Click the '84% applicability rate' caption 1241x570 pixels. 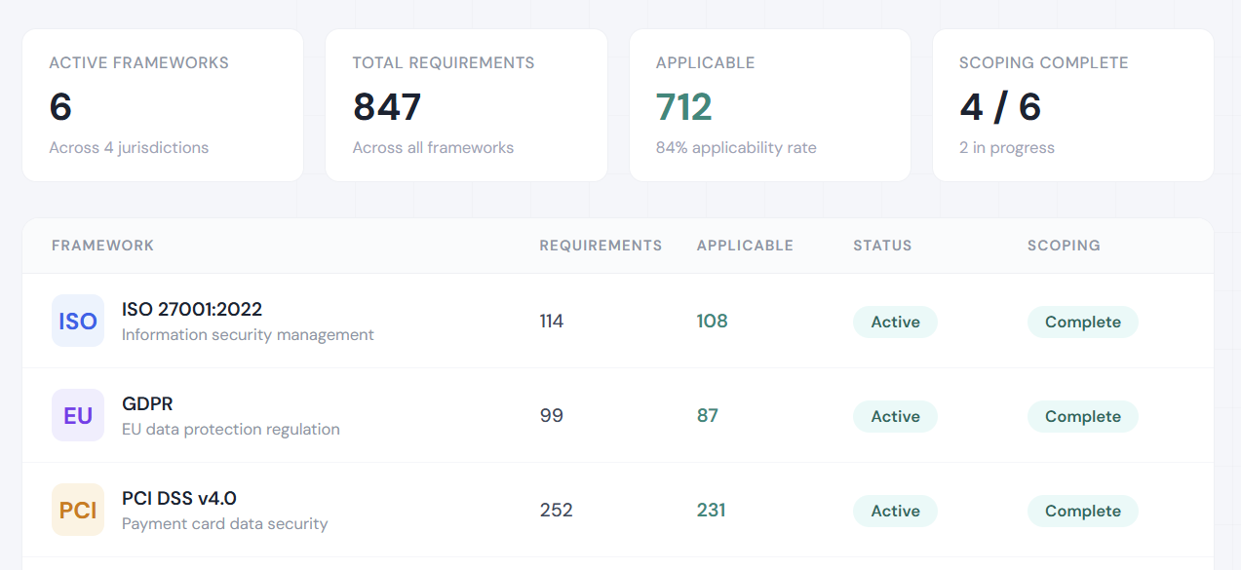pos(736,148)
